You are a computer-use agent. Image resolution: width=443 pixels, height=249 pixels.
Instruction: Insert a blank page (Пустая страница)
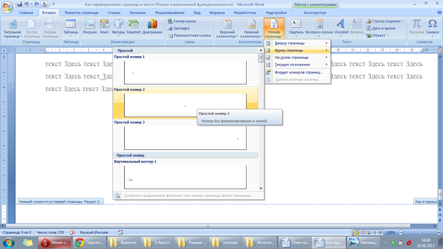[31, 29]
